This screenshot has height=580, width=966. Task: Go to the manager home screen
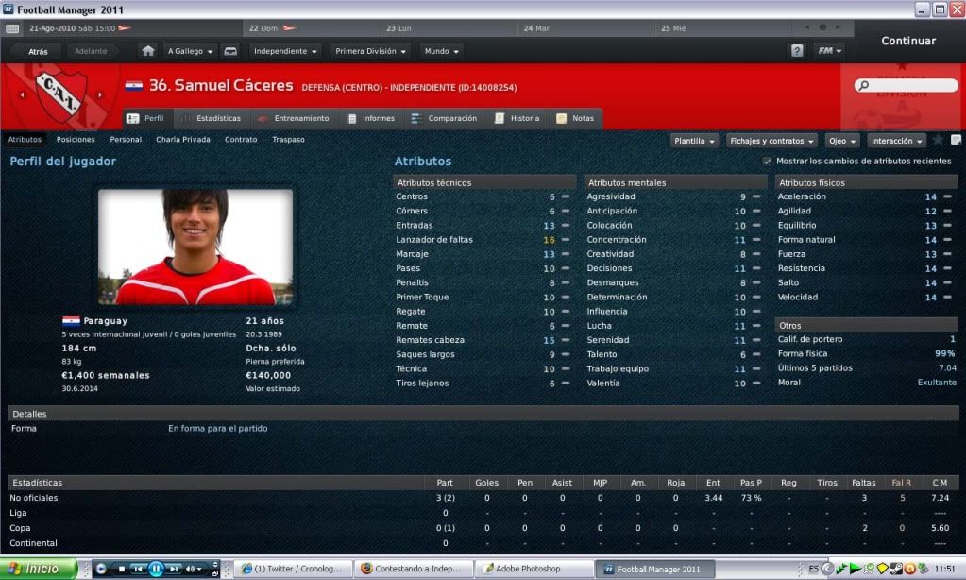148,51
